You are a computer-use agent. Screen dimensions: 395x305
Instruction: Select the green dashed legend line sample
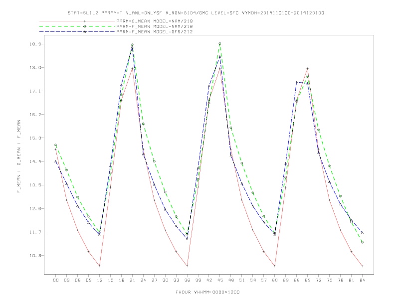pyautogui.click(x=77, y=26)
